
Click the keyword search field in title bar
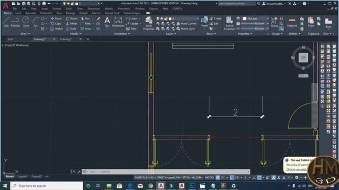point(237,4)
